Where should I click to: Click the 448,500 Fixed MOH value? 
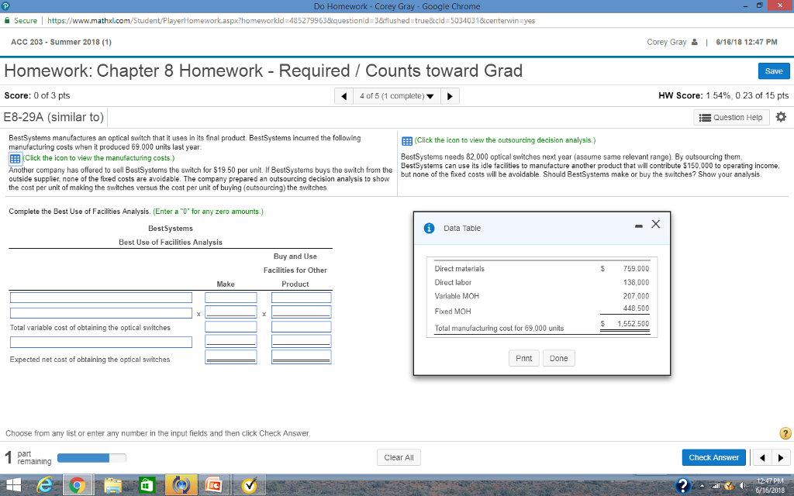[636, 308]
